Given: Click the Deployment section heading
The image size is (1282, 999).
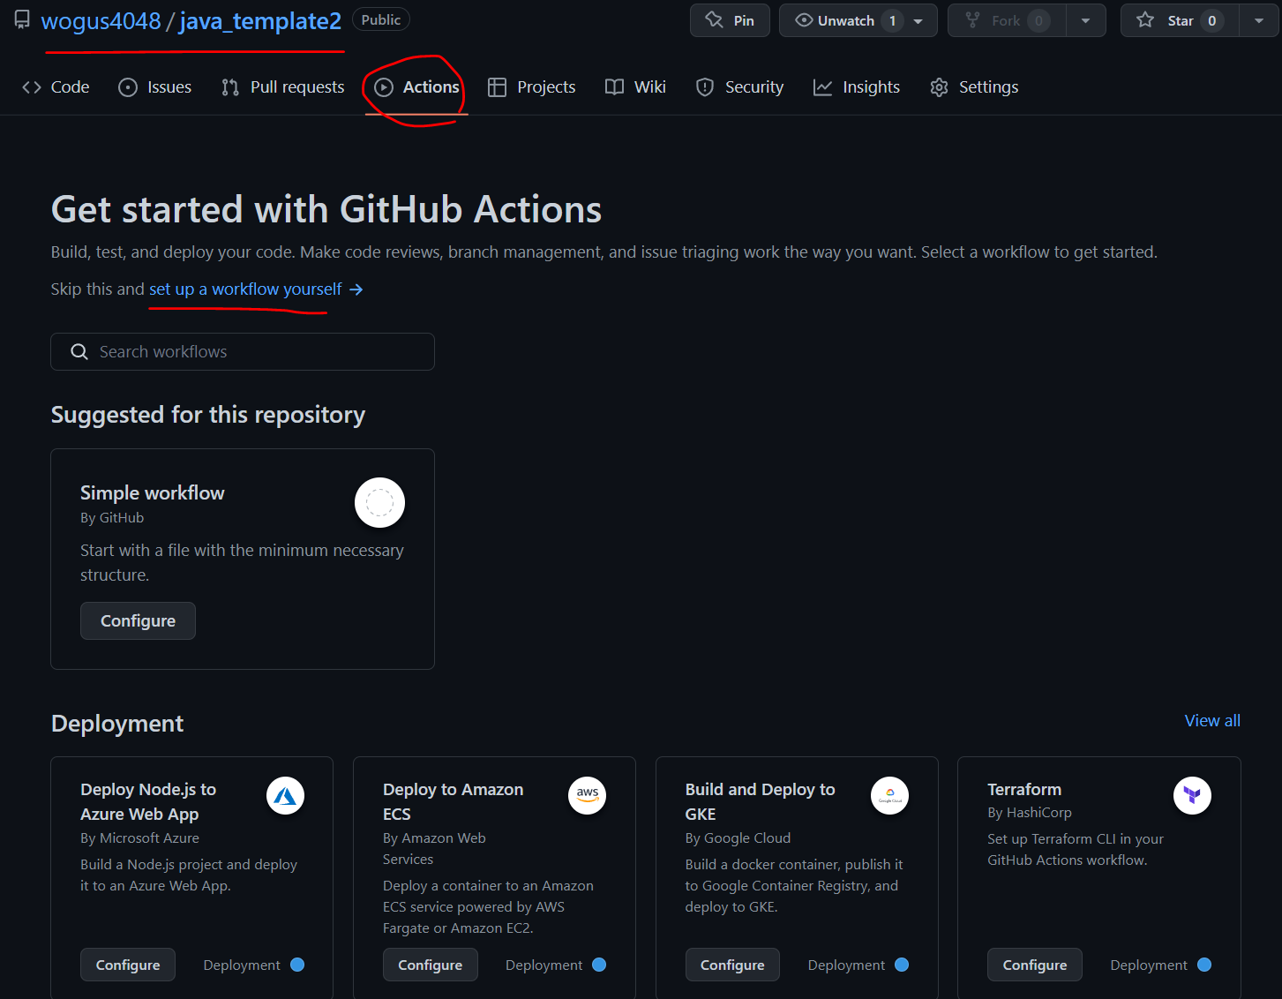Looking at the screenshot, I should coord(117,724).
